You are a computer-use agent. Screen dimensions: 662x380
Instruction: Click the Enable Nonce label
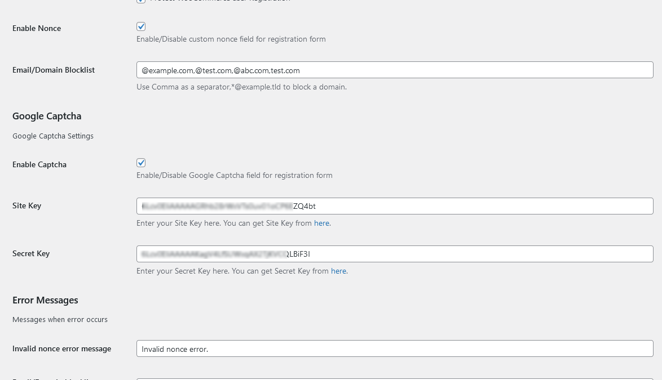[x=37, y=28]
